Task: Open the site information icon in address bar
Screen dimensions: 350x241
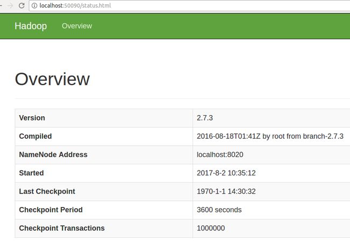Action: click(x=34, y=5)
